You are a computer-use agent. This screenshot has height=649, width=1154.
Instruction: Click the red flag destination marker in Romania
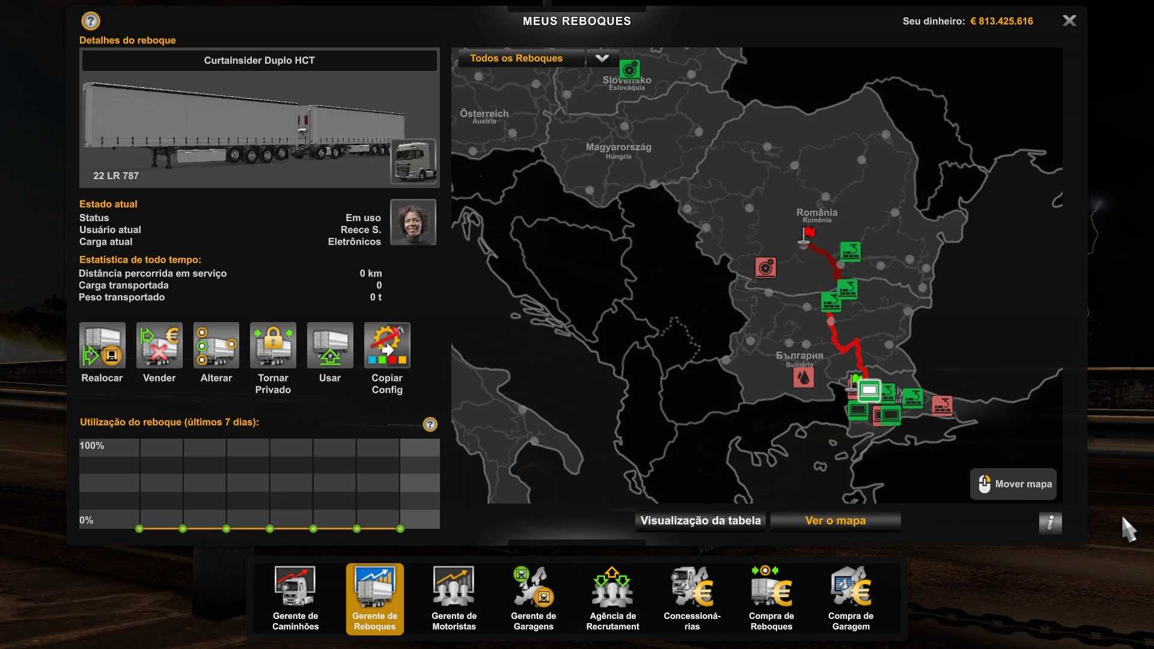pyautogui.click(x=808, y=233)
